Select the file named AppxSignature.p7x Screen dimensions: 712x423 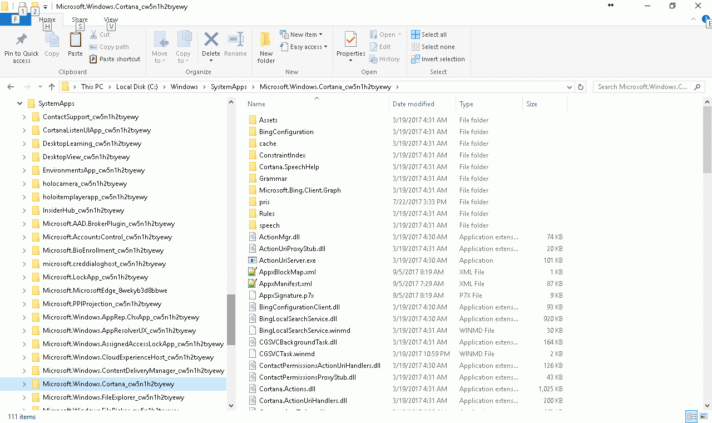286,296
